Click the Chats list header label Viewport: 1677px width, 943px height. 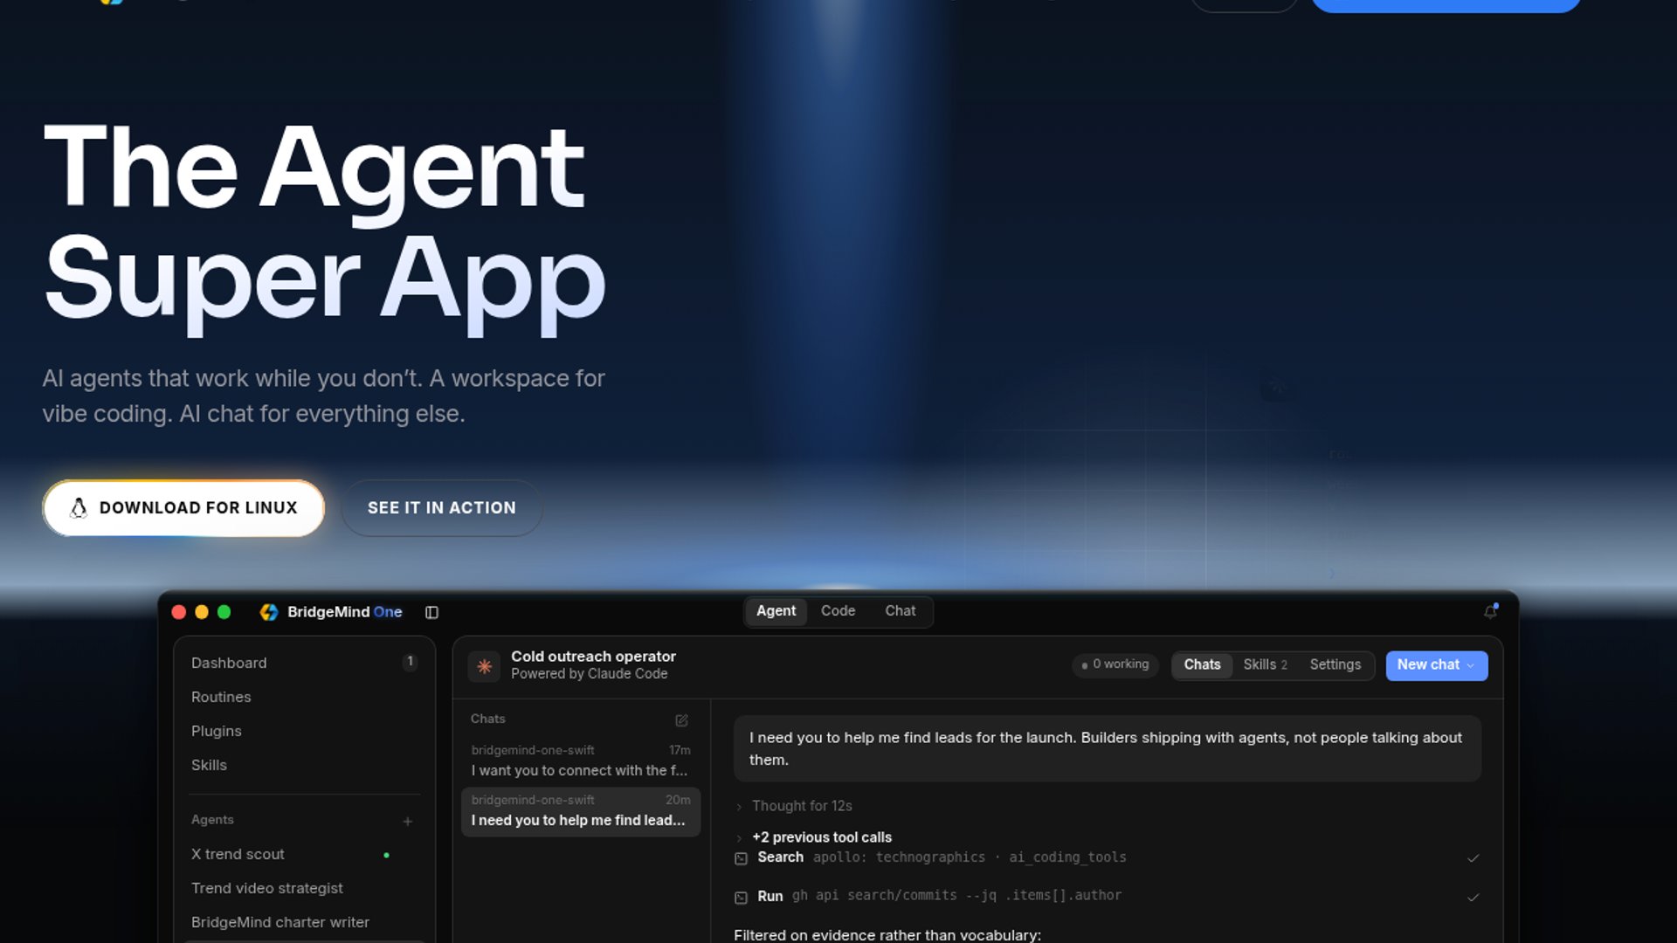(487, 719)
